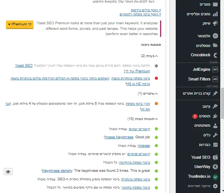This screenshot has width=224, height=193.
Task: Click the analytics bar chart icon
Action: click(x=215, y=14)
